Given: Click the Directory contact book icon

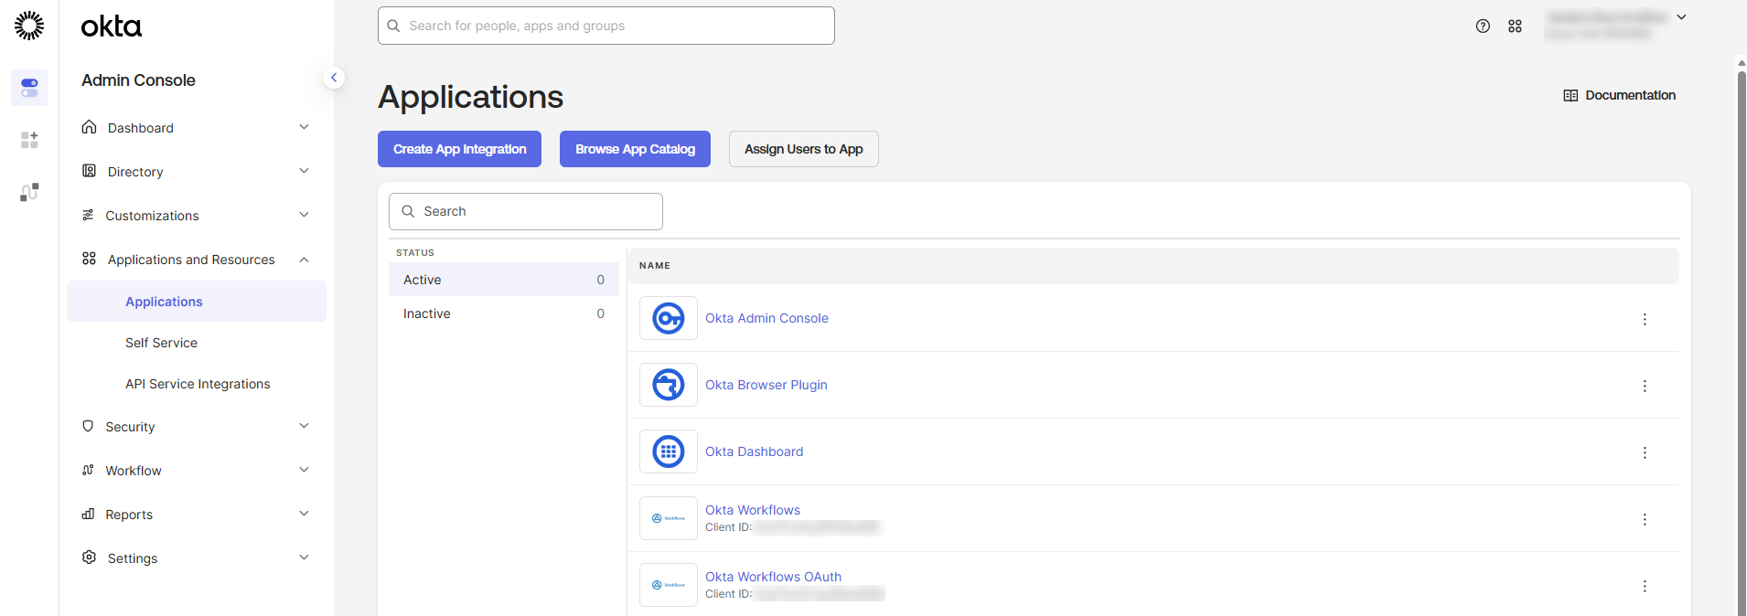Looking at the screenshot, I should [x=89, y=171].
